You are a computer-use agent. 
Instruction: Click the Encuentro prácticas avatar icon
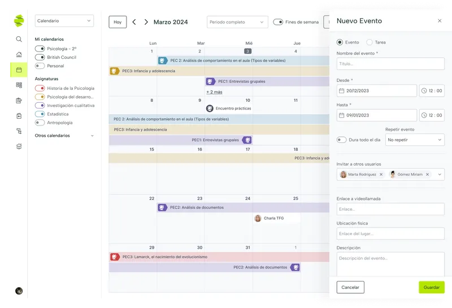pos(210,109)
